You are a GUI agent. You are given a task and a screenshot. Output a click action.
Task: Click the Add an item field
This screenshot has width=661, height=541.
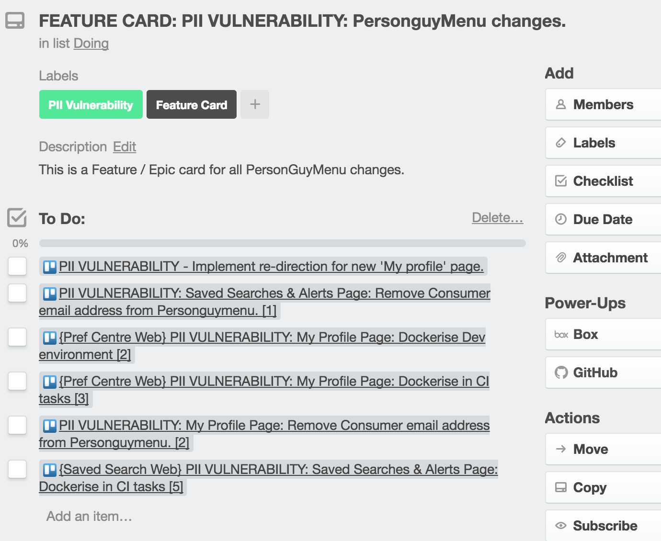tap(90, 516)
